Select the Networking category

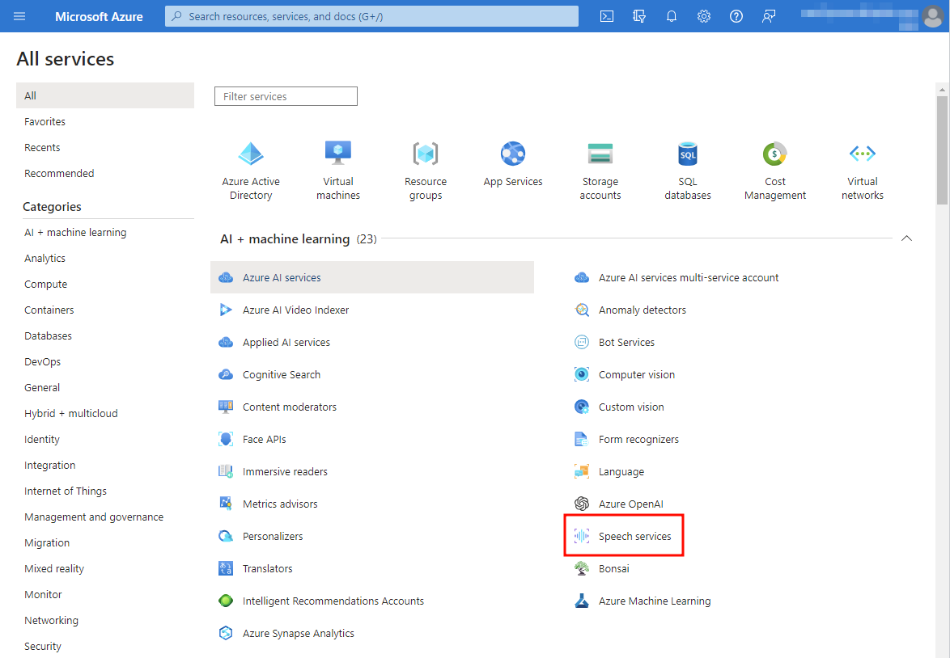51,620
